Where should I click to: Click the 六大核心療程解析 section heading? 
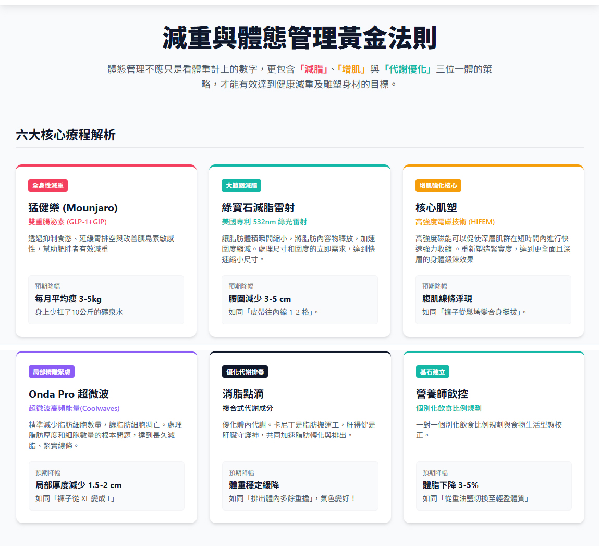(65, 135)
